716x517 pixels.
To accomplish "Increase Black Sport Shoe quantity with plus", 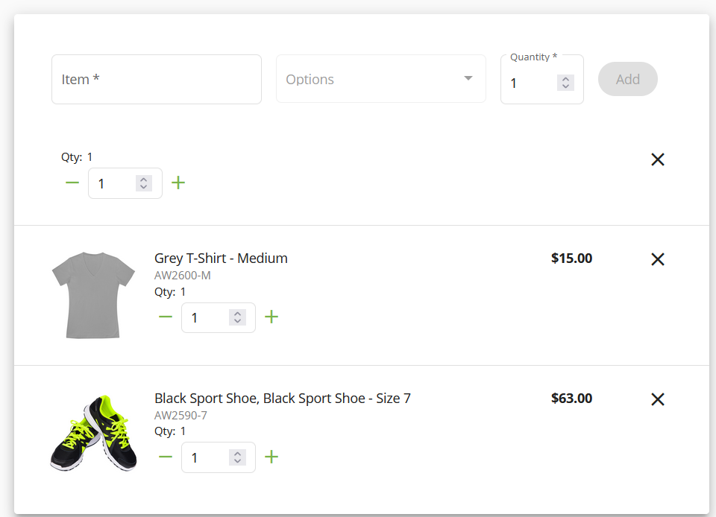I will (x=271, y=457).
